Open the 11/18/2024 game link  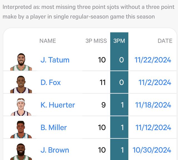153,105
